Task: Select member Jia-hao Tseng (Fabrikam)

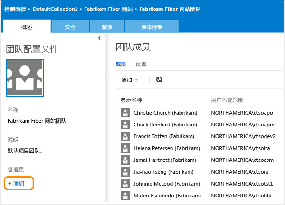Action: tap(163, 172)
